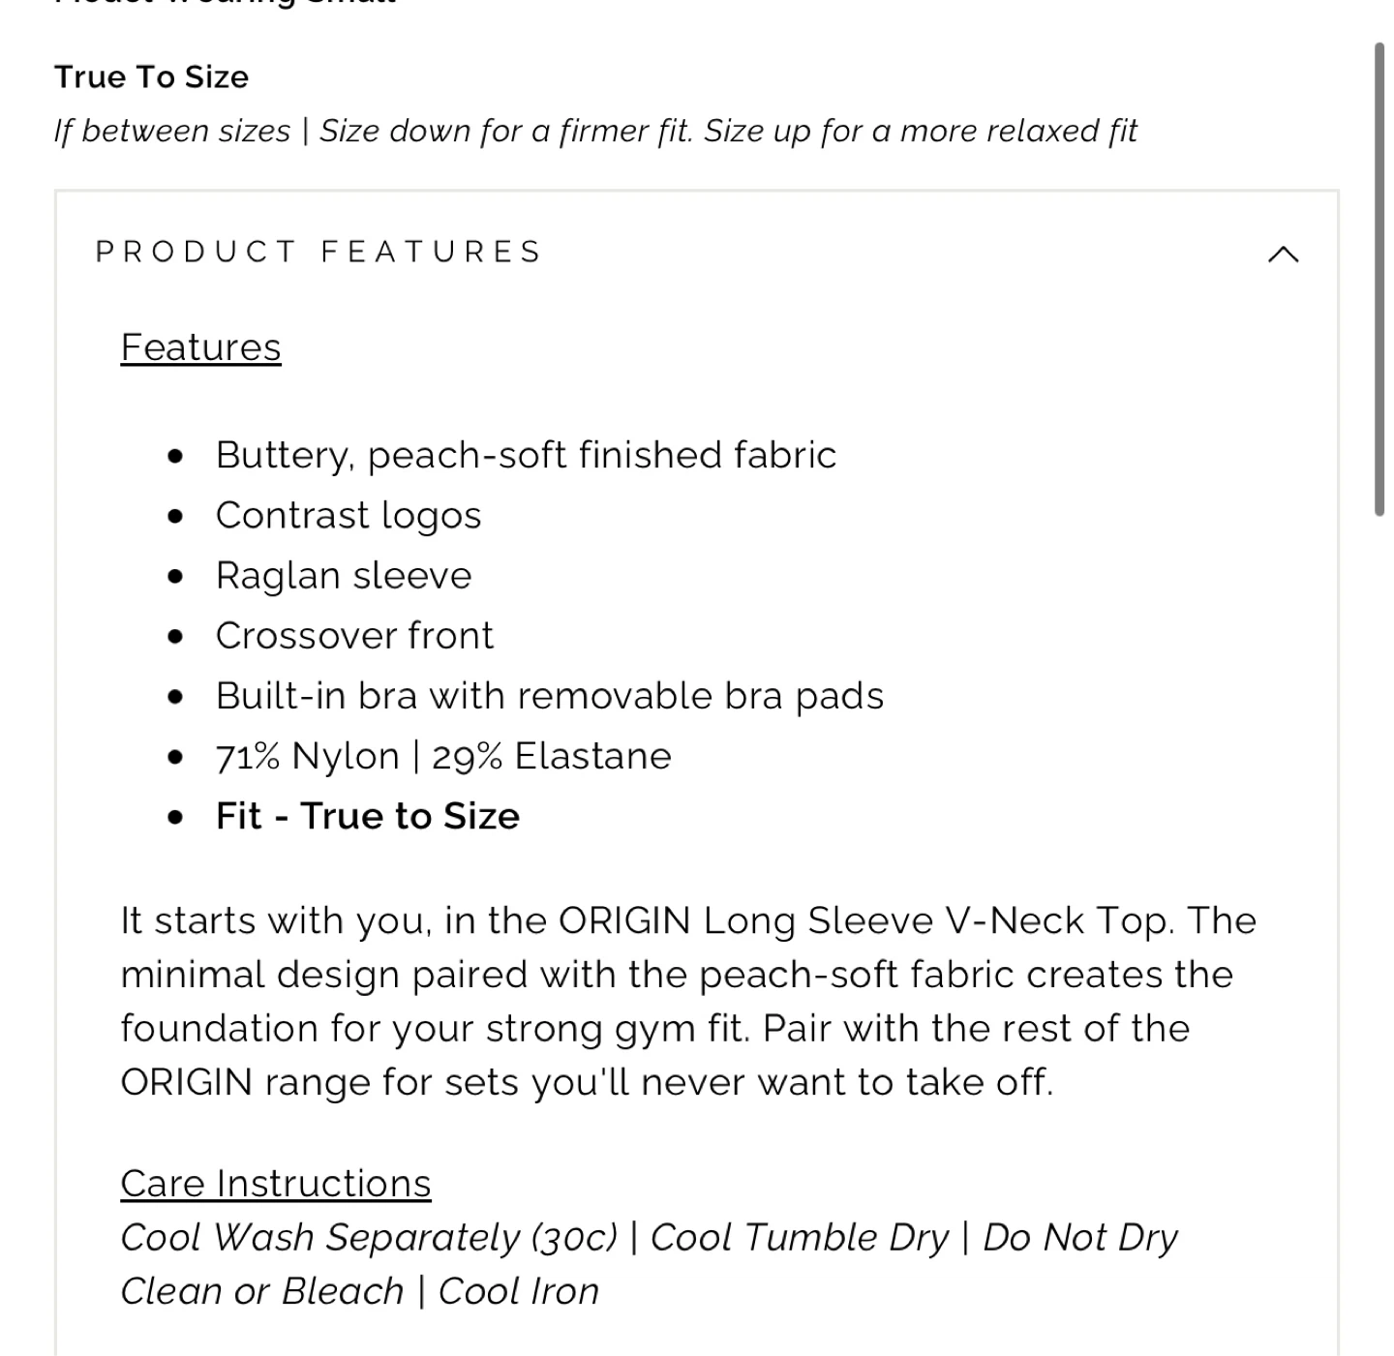Click the Raglan sleeve bullet item

(344, 575)
